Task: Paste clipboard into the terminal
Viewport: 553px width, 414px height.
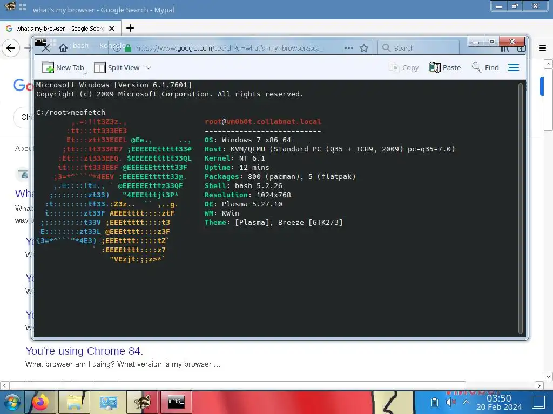Action: 445,67
